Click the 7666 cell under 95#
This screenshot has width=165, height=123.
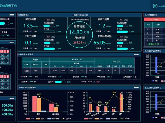pyautogui.click(x=72, y=71)
